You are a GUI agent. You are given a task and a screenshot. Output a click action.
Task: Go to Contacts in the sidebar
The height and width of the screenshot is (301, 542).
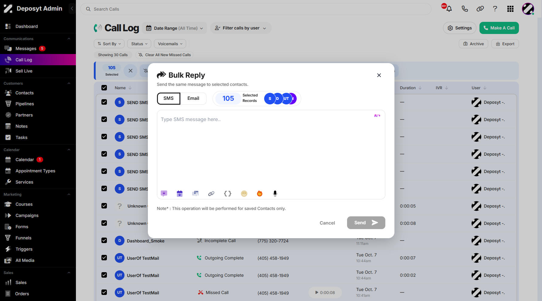[25, 93]
